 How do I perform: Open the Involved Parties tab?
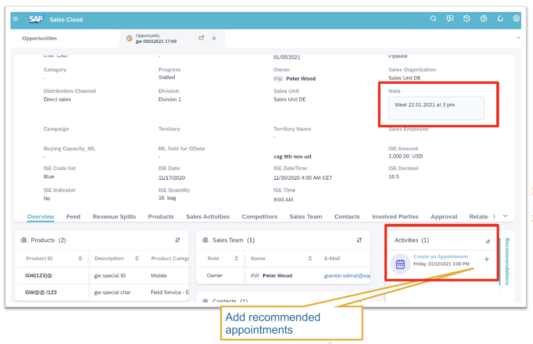pyautogui.click(x=395, y=217)
